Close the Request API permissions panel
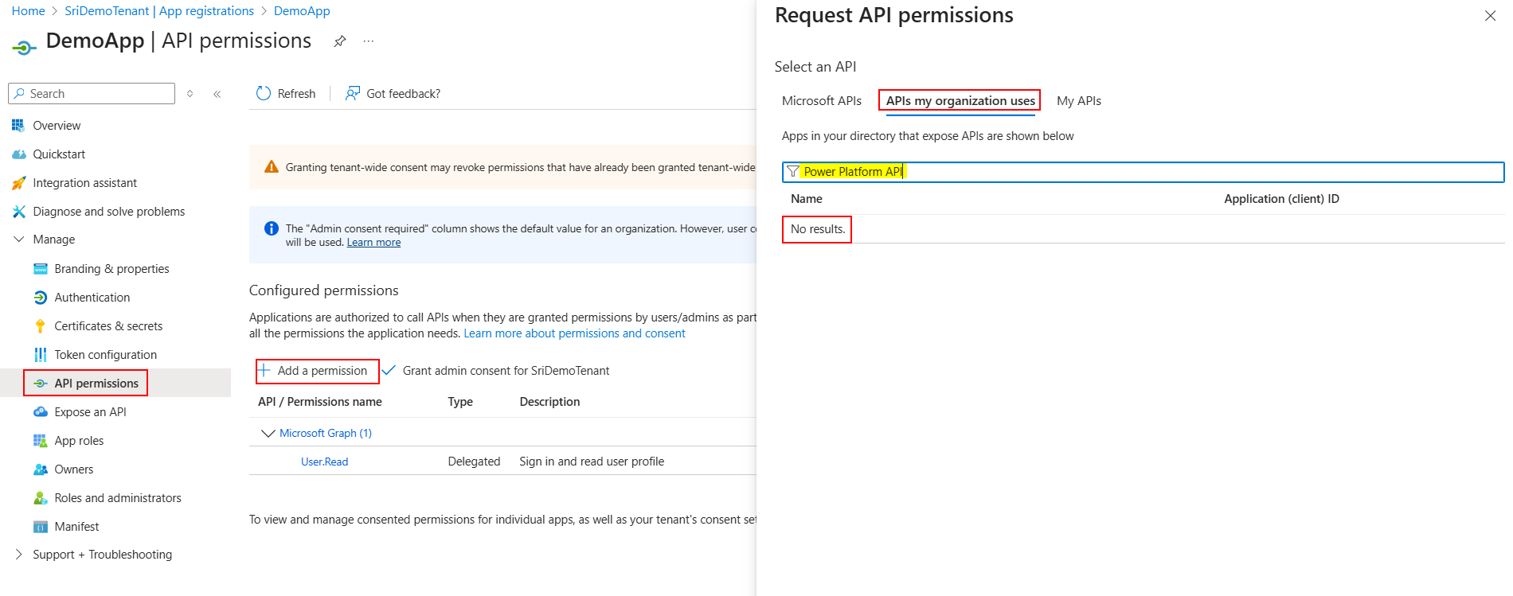The width and height of the screenshot is (1513, 596). click(1490, 16)
